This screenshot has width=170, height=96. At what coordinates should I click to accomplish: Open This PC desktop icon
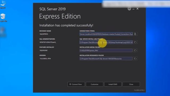[x=3, y=4]
